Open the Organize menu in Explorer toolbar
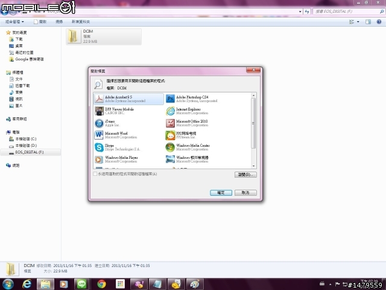 pyautogui.click(x=14, y=22)
